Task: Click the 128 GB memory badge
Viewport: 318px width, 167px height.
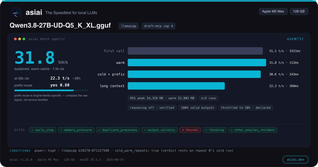Action: click(299, 11)
